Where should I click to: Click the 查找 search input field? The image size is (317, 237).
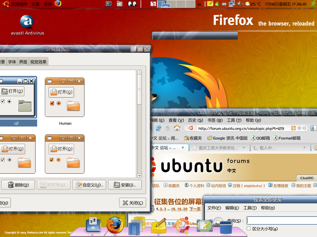(x=282, y=220)
